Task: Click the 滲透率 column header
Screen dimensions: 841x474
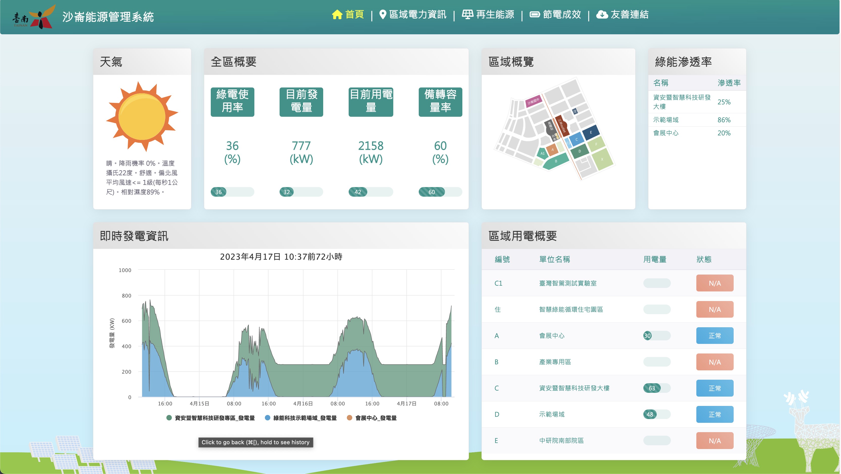Action: (x=729, y=83)
